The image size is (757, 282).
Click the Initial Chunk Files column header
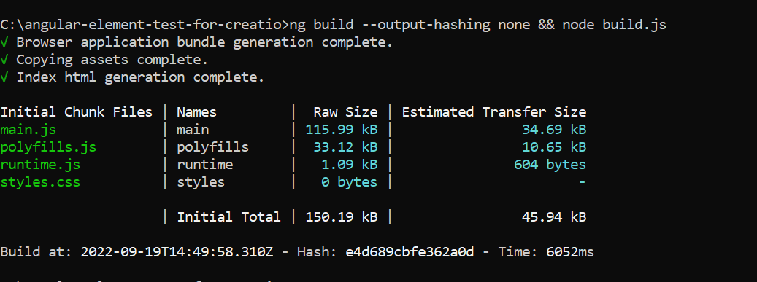(76, 112)
